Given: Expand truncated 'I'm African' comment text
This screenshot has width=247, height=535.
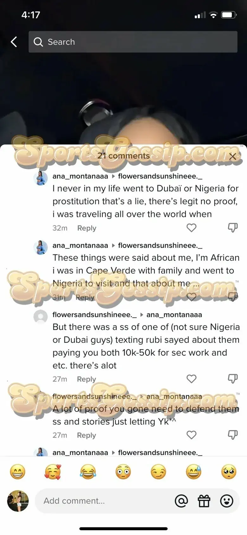Looking at the screenshot, I should coord(196,284).
